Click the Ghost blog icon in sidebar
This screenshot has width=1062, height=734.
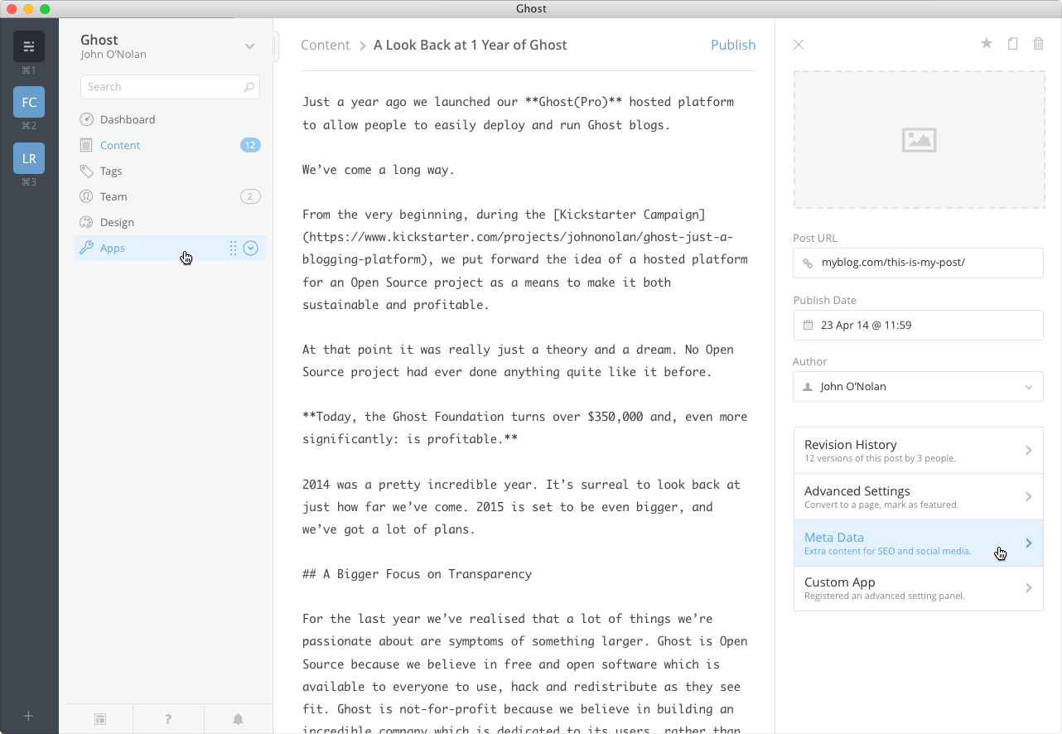click(29, 46)
